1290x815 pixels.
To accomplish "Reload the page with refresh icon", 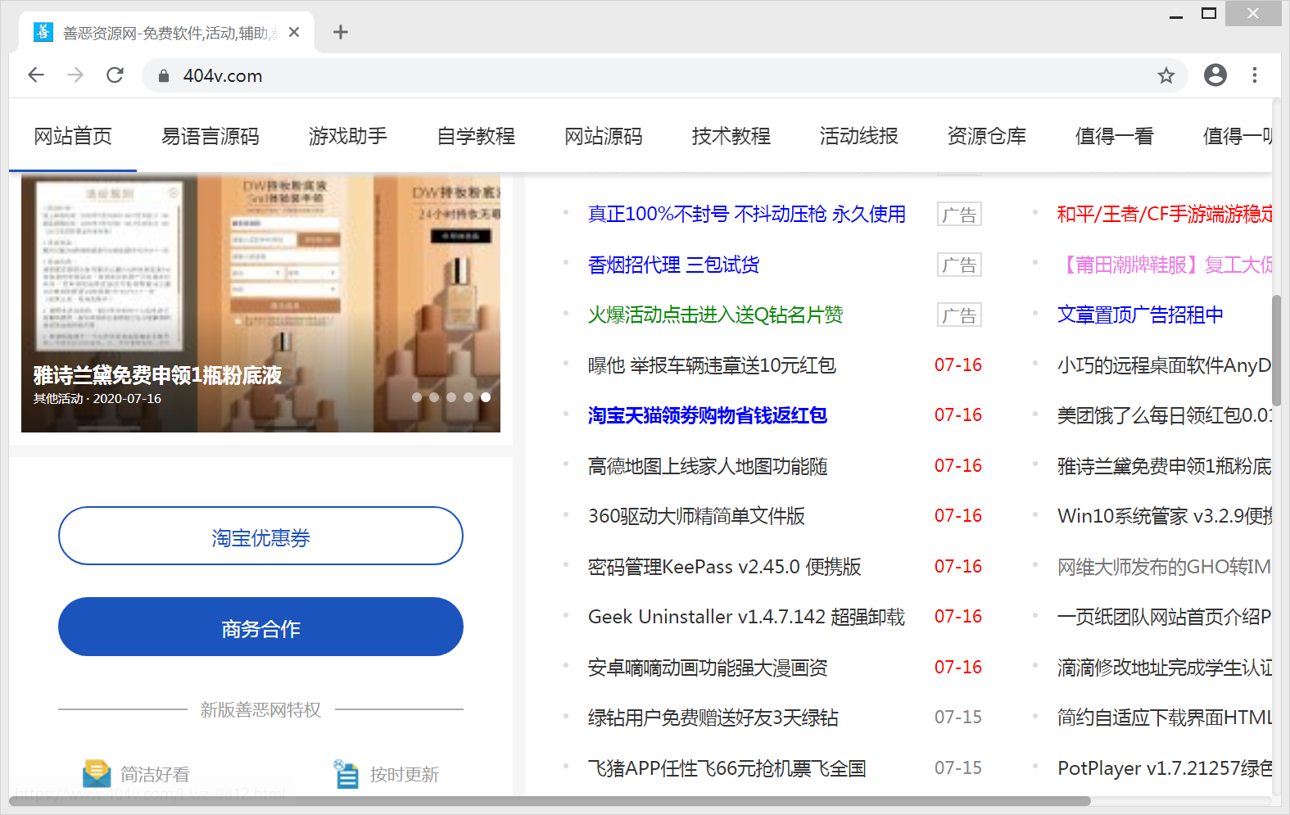I will 115,75.
